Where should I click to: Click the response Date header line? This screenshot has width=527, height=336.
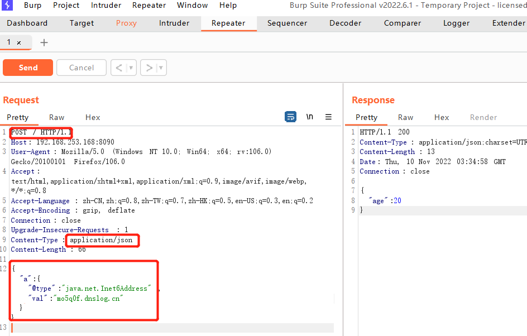pos(433,162)
